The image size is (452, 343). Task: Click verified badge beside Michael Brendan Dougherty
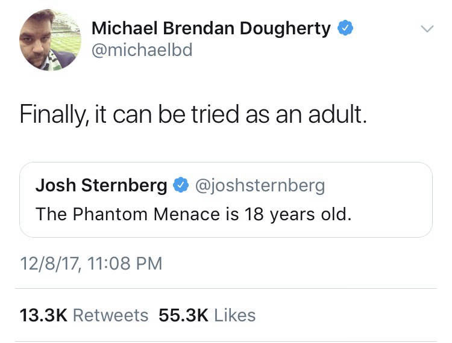[344, 28]
